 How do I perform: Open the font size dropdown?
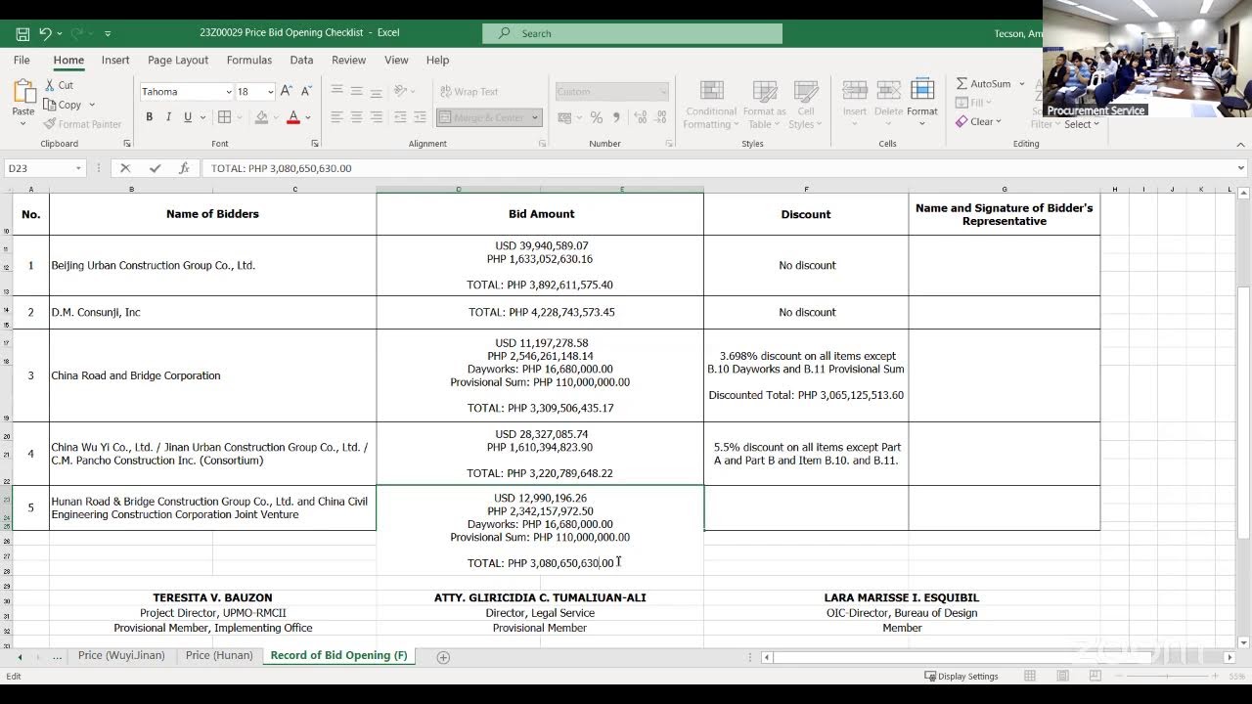(269, 92)
